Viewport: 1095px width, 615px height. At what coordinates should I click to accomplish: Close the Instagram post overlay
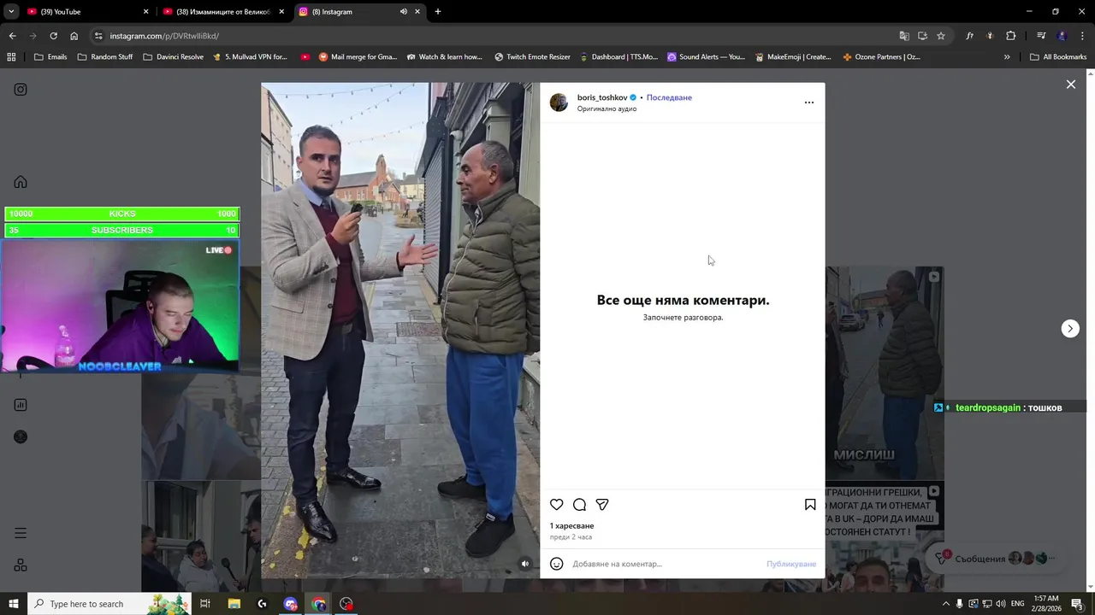click(1070, 84)
